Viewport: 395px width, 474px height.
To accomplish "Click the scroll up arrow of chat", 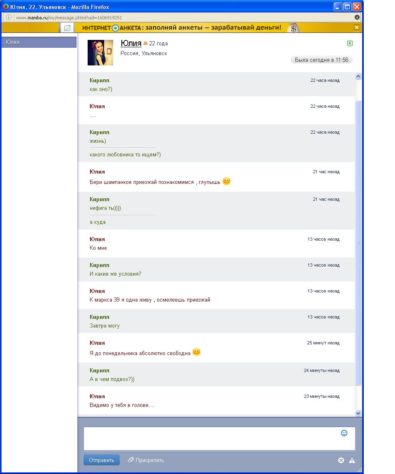I will pyautogui.click(x=358, y=76).
